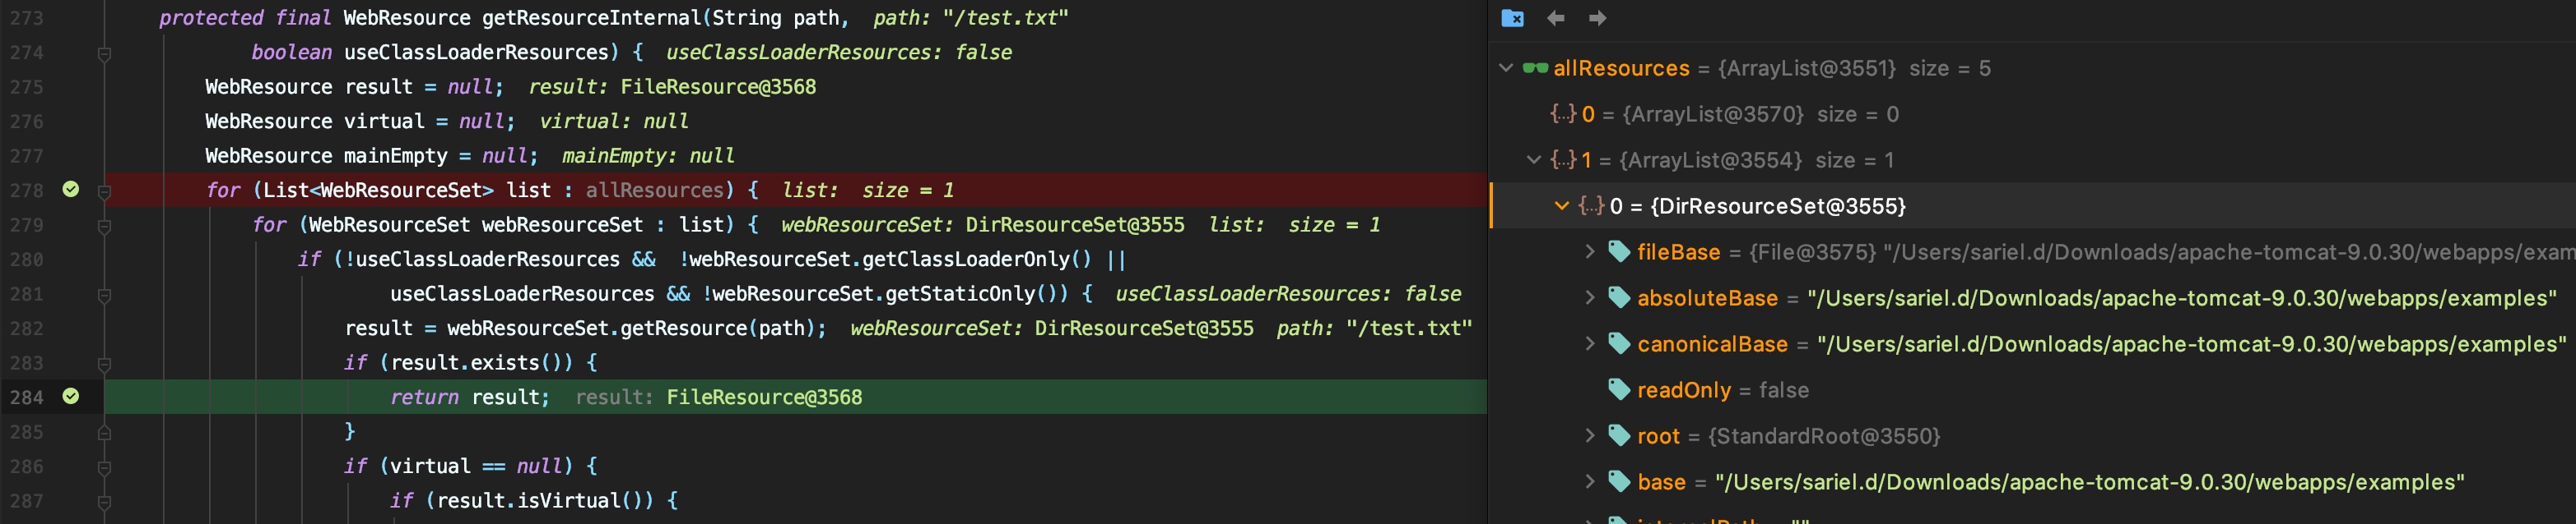This screenshot has height=524, width=2576.
Task: Click the fold end marker at line 285
Action: tap(104, 432)
